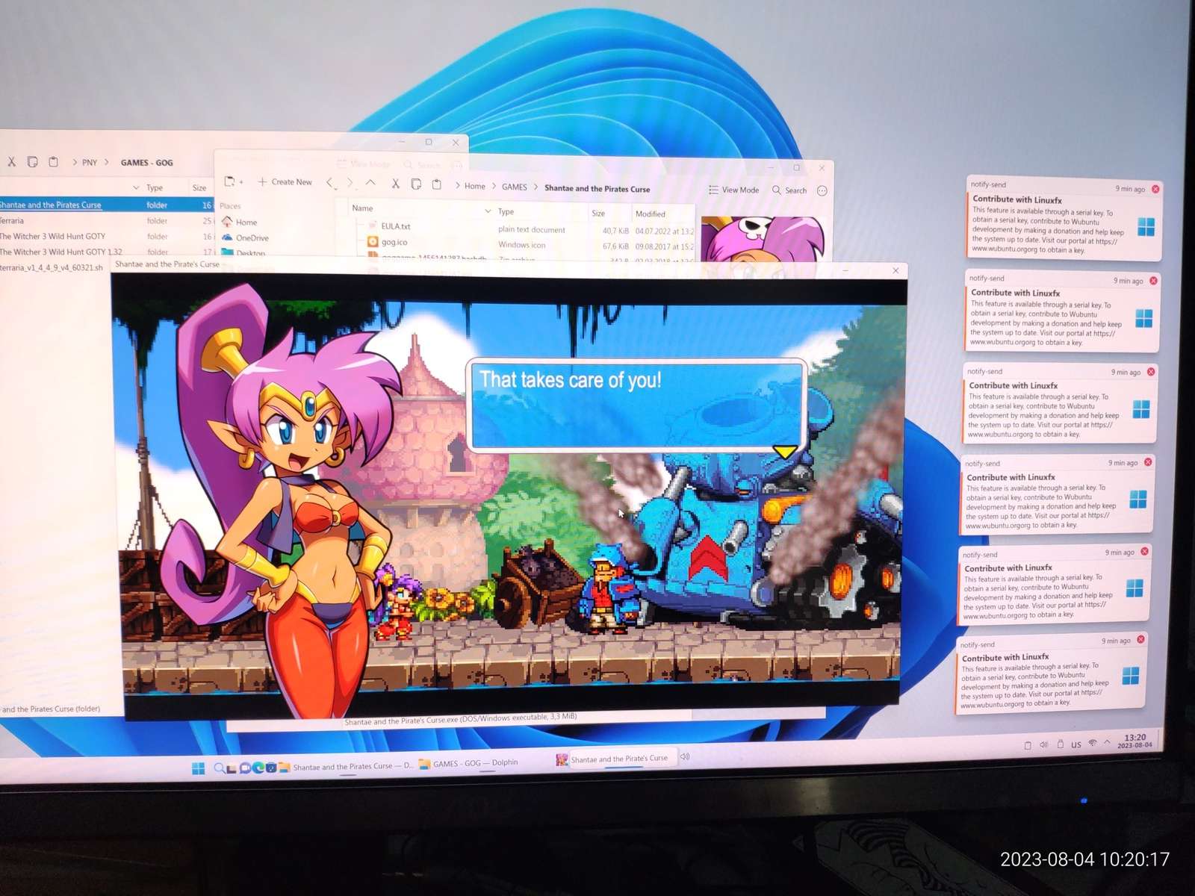
Task: Expand breadcrumb chevron before Shantae and the Pirates Curse
Action: click(x=536, y=187)
